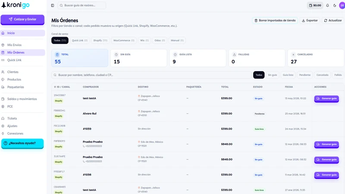345x194 pixels.
Task: Select the Sin guía status filter
Action: (273, 75)
